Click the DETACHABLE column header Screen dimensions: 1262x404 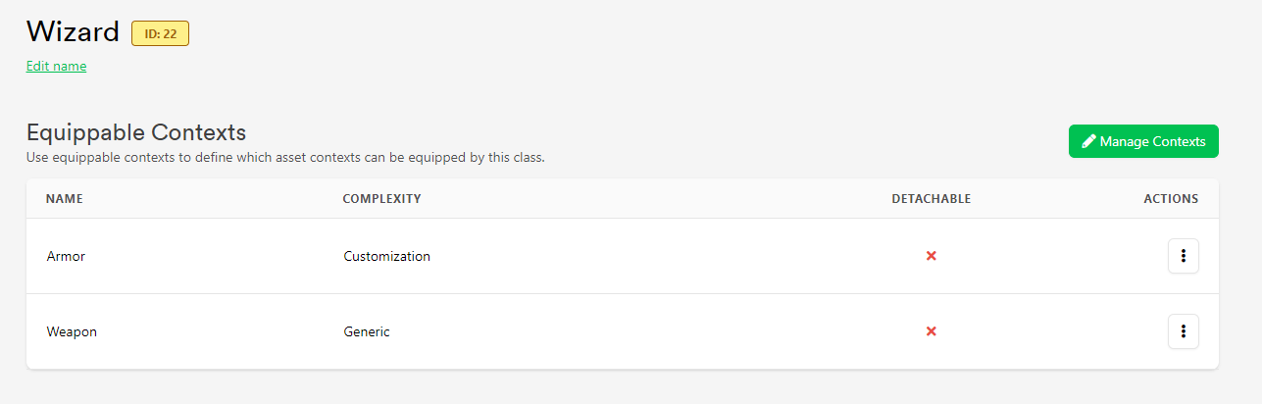tap(932, 199)
